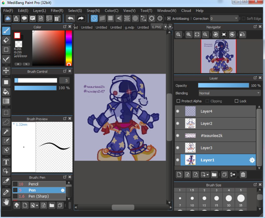Pick brush size 20 preset
Viewport: 265px width, 218px height.
[229, 198]
